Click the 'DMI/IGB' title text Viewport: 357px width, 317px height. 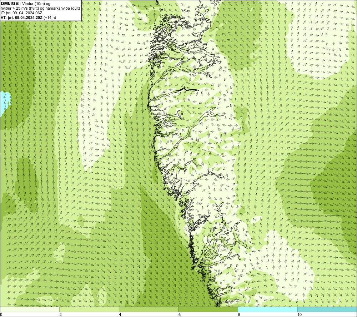pos(10,4)
